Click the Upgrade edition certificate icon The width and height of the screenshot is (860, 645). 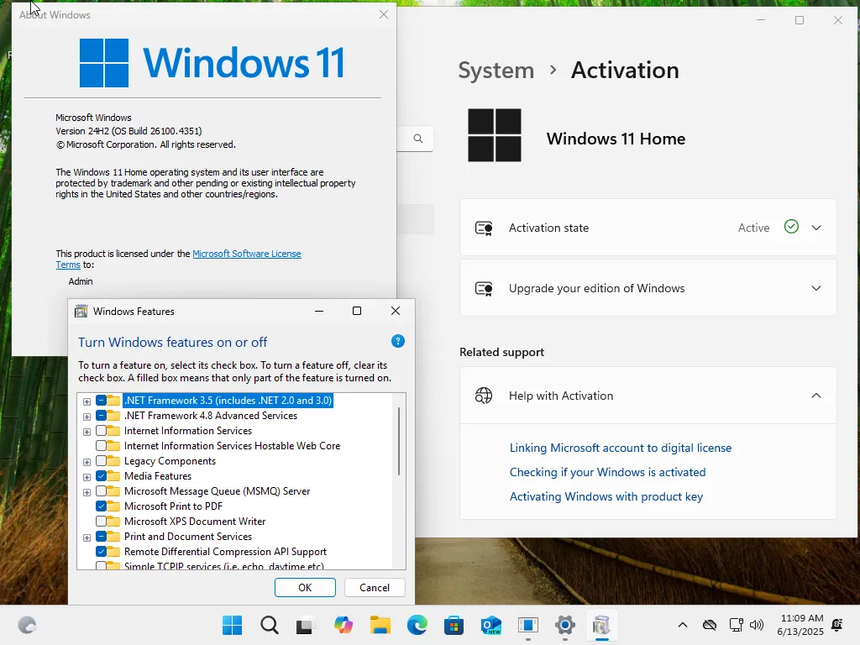point(484,288)
